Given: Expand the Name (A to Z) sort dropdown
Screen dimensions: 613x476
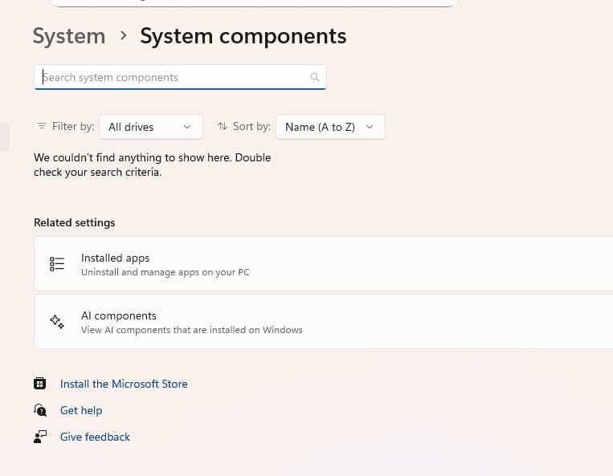Looking at the screenshot, I should (329, 127).
